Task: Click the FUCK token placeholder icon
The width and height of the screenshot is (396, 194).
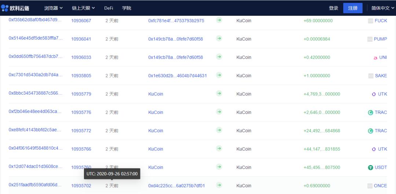Action: (370, 21)
